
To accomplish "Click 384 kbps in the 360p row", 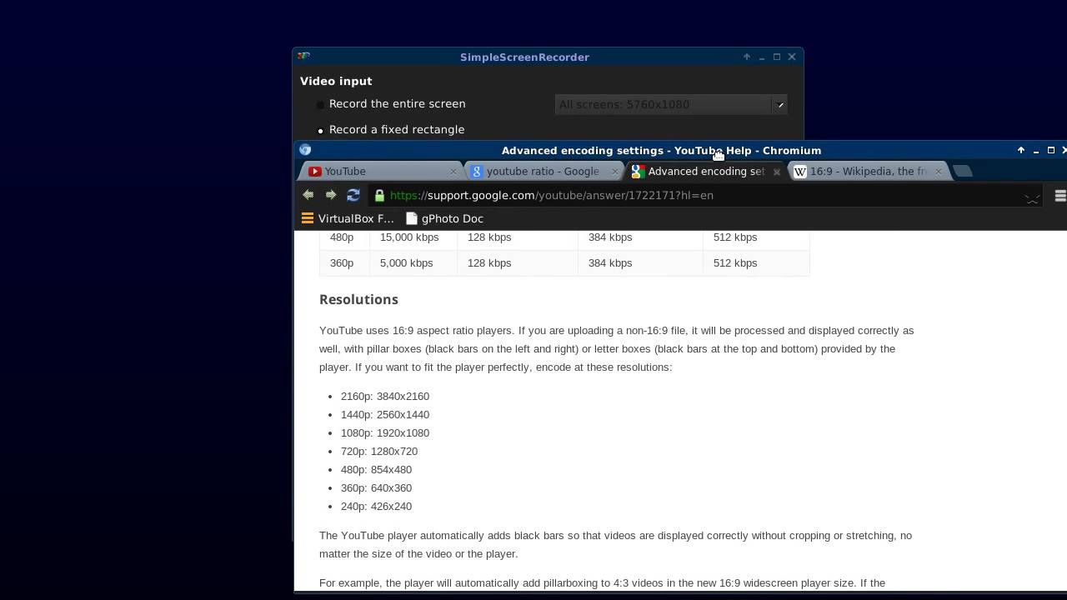I will pos(610,262).
